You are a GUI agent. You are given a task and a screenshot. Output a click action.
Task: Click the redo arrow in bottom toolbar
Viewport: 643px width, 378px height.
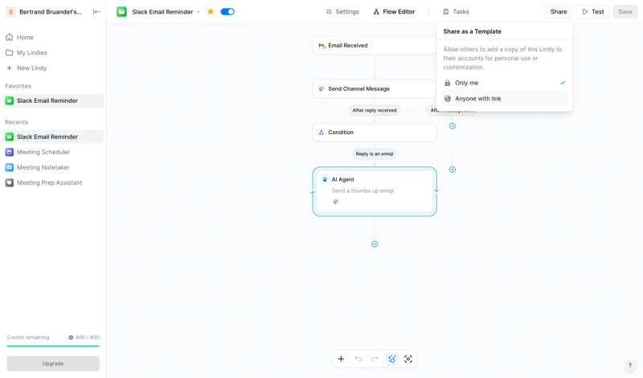tap(375, 360)
